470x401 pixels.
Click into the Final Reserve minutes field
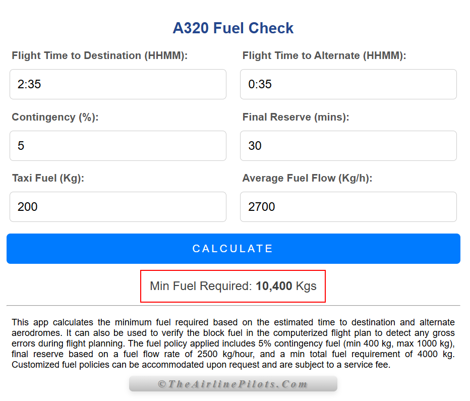click(348, 146)
